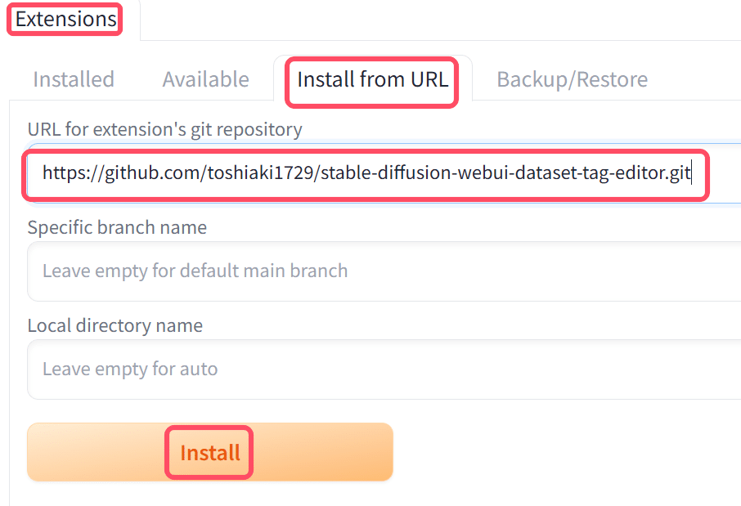Open the Available extensions tab

tap(205, 78)
